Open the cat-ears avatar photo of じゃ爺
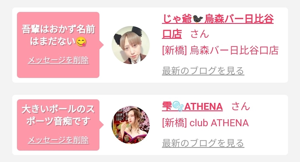300x162 pixels. pos(131,45)
